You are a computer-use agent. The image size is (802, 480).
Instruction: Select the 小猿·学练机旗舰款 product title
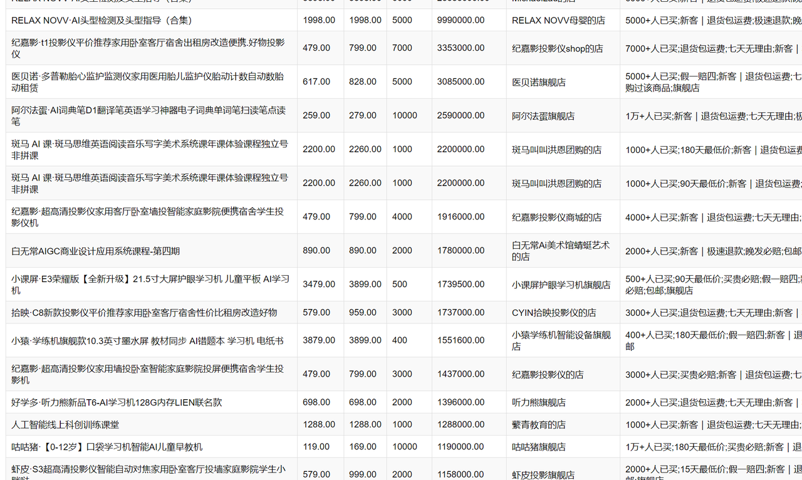tap(147, 340)
